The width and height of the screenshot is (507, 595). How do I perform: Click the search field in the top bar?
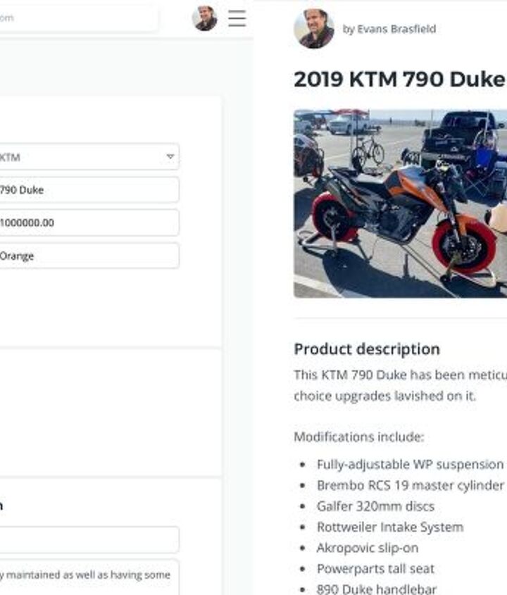tap(77, 18)
